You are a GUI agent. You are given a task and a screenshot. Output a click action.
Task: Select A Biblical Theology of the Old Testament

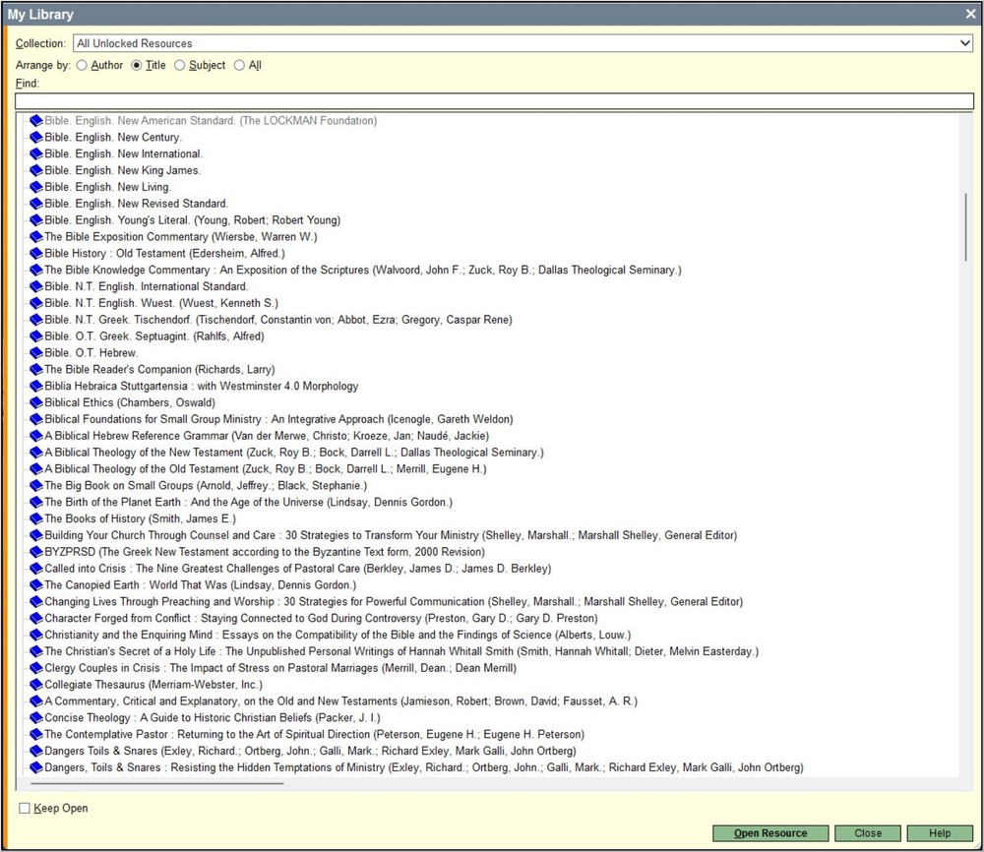(266, 468)
